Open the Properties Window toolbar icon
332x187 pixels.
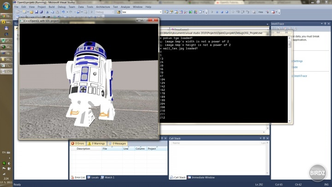[171, 12]
